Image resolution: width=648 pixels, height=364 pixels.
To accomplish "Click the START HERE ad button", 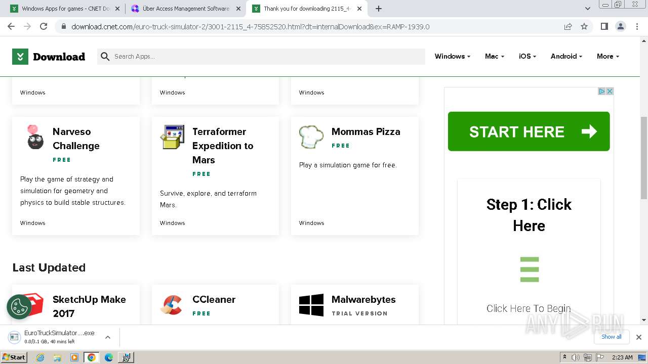I will tap(529, 131).
